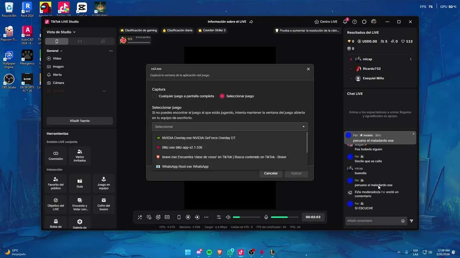Click the Añadir fuente button
This screenshot has height=258, width=460.
[x=80, y=121]
